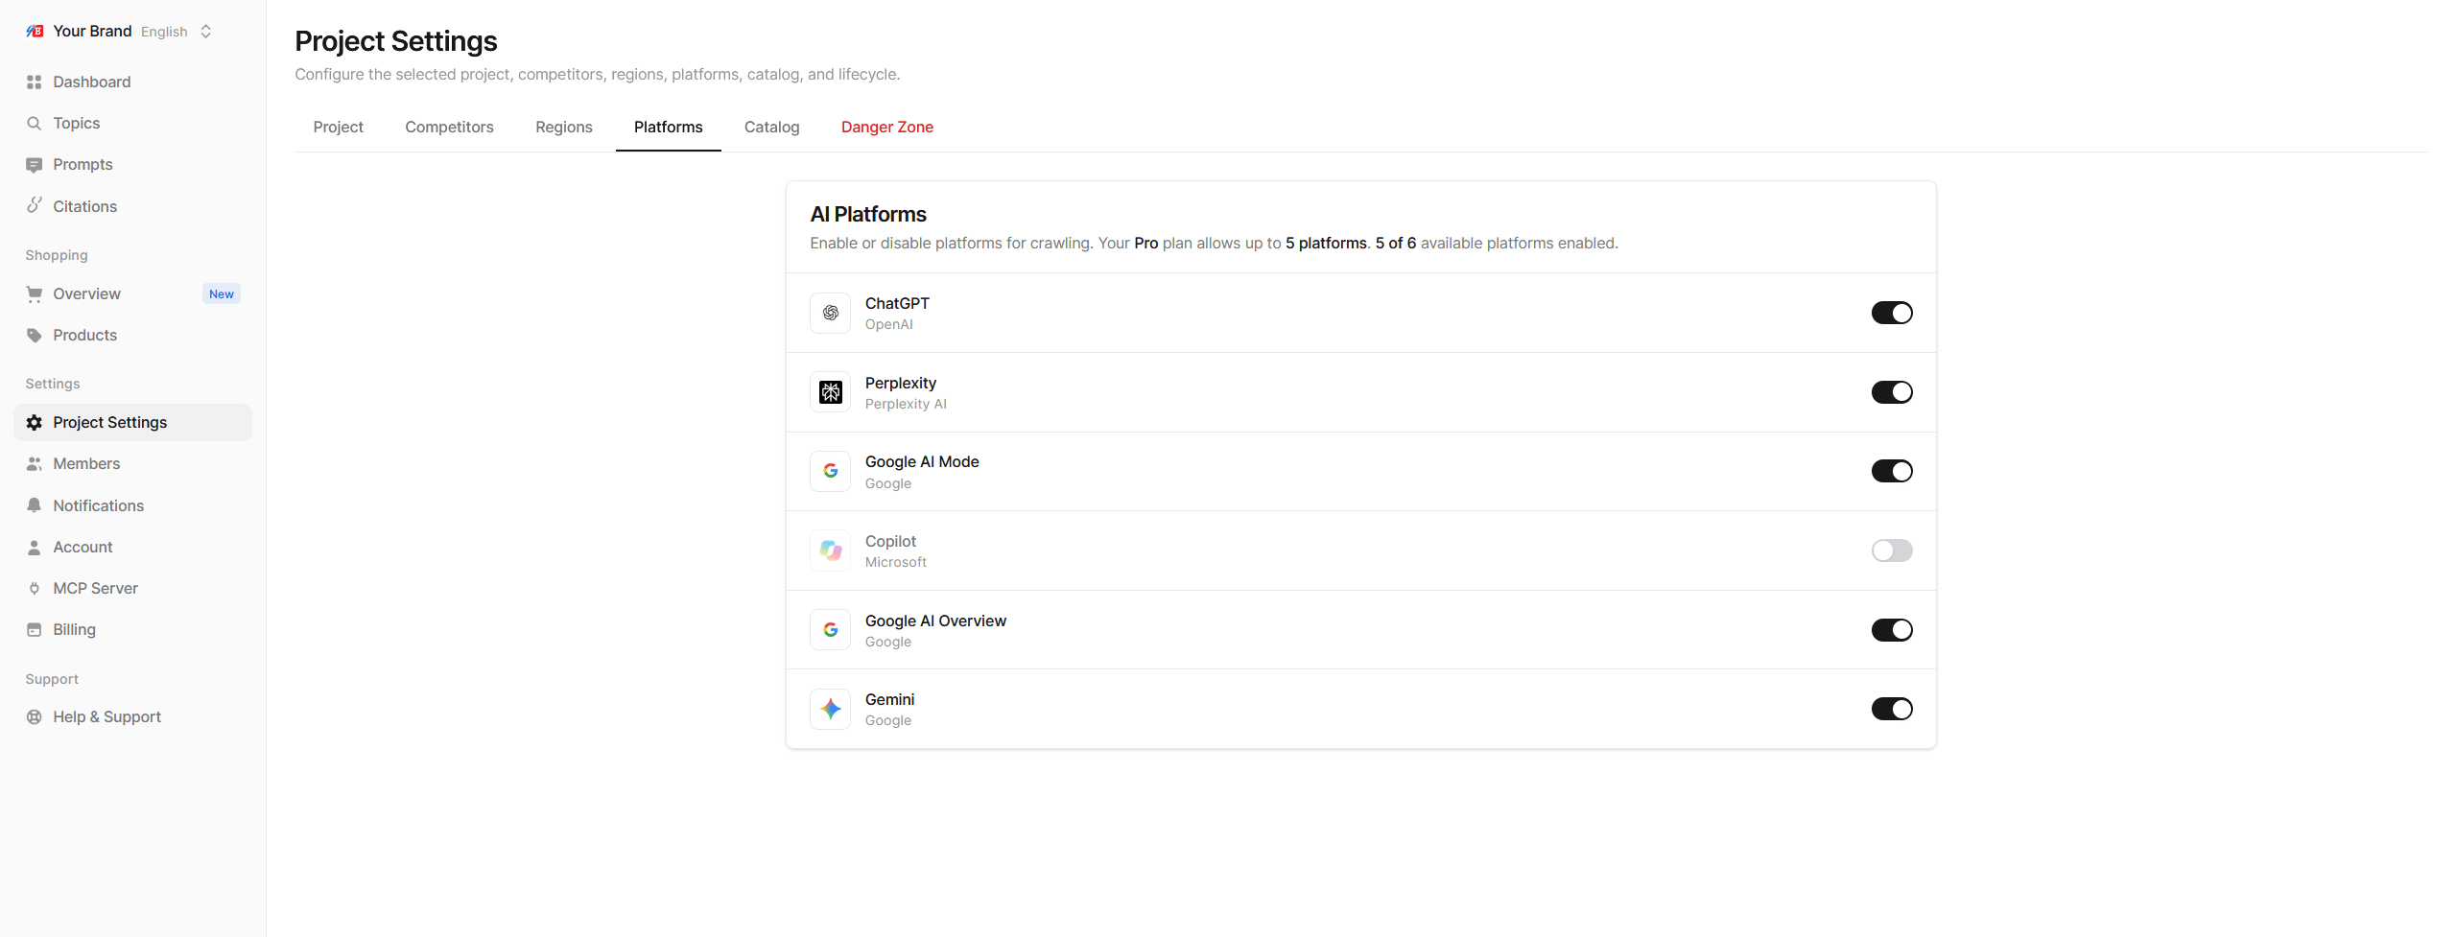Viewport: 2455px width, 937px height.
Task: Select the Platforms tab
Action: (x=668, y=127)
